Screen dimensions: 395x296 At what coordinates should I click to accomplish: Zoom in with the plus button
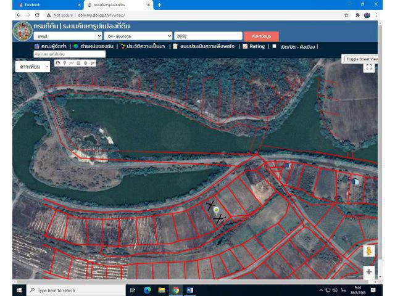(369, 271)
